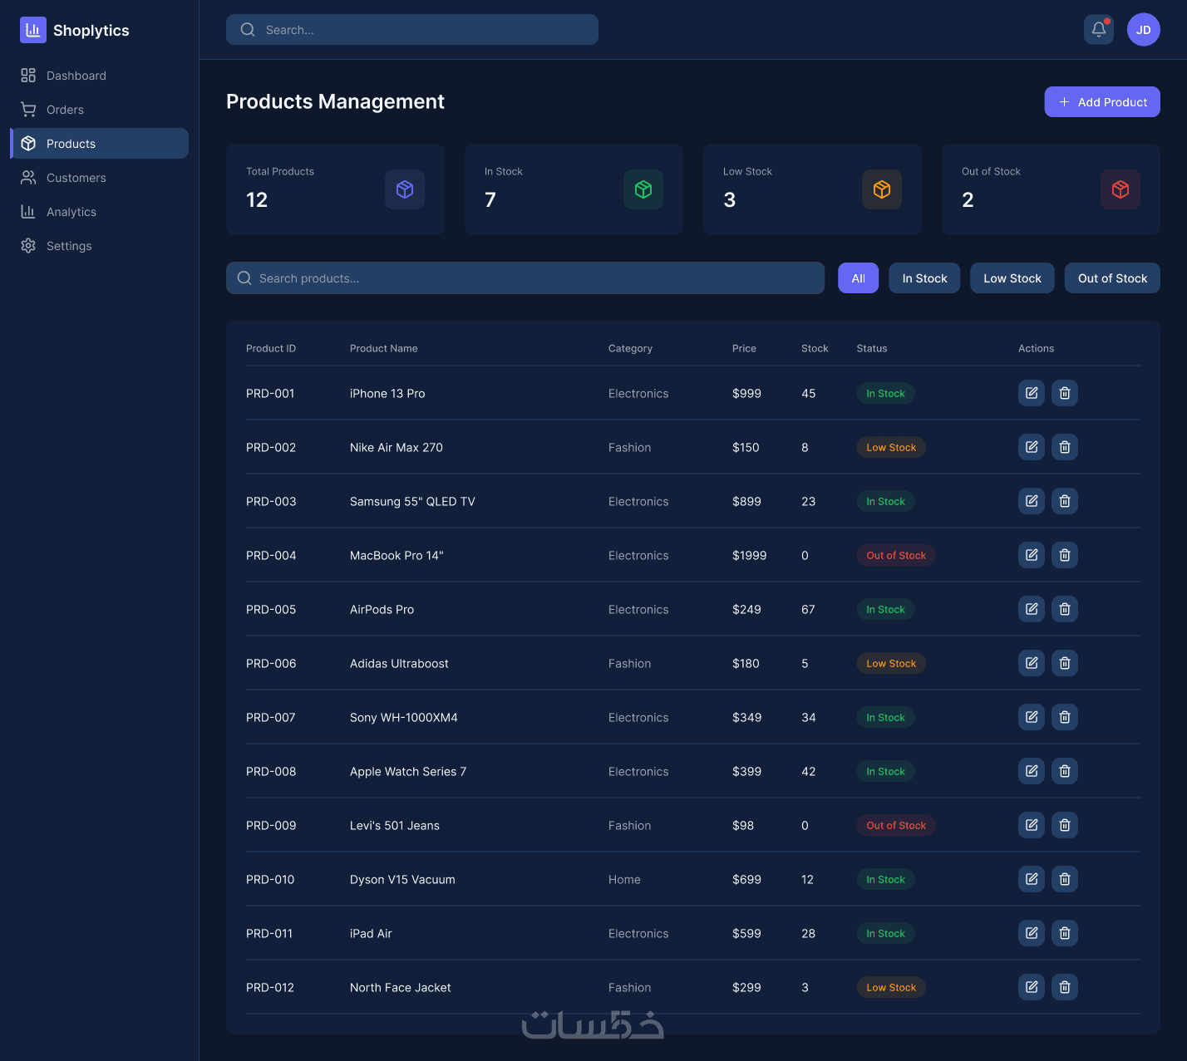Click the $1999 price cell
Screen dimensions: 1187x1061
[x=749, y=556]
